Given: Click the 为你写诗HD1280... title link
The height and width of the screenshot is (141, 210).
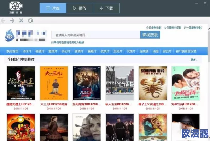Looking at the screenshot, I should 185,104.
